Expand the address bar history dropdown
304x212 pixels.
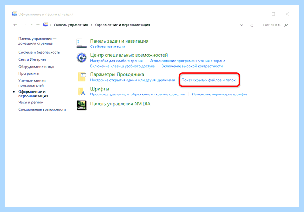[x=242, y=25]
